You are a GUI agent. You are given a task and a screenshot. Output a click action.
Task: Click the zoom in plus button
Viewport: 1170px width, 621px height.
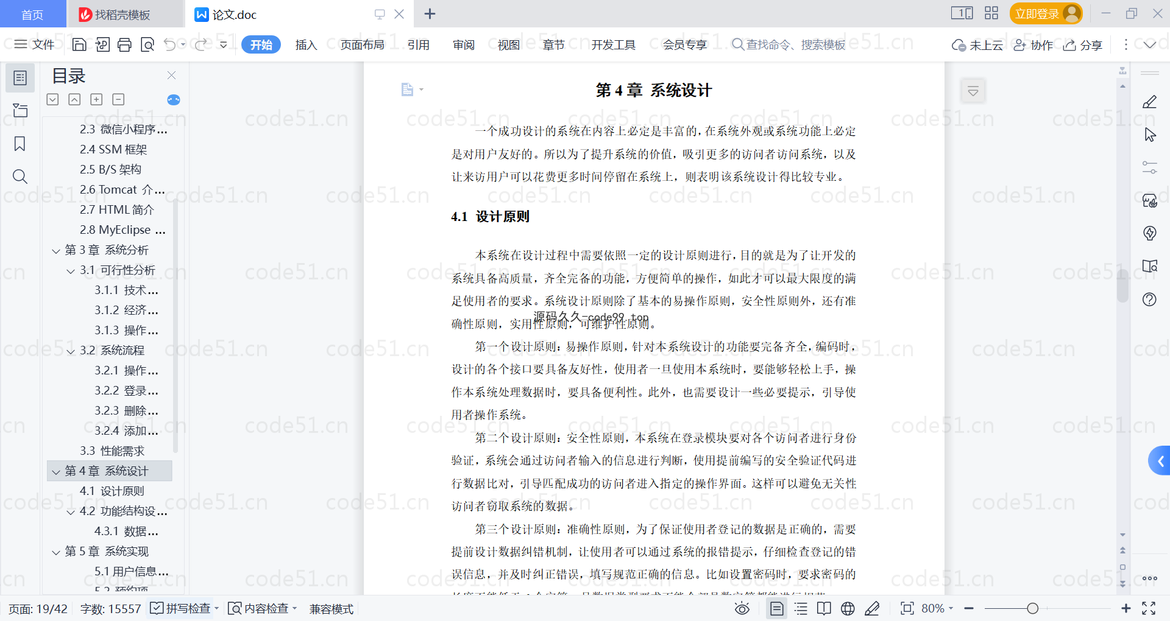coord(1126,608)
